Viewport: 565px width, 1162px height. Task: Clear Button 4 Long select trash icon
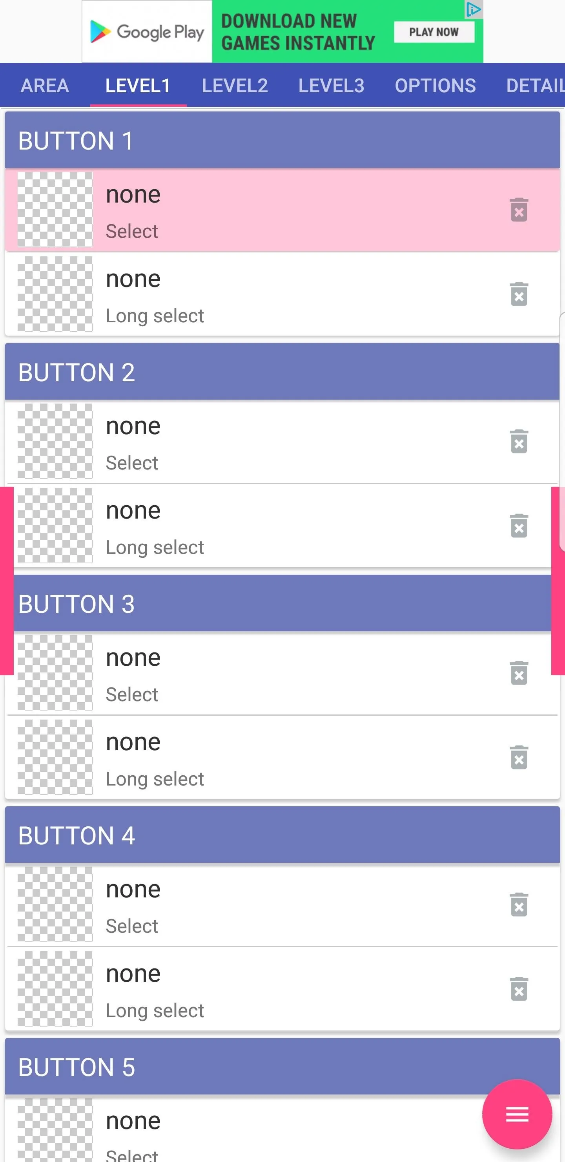click(x=519, y=989)
